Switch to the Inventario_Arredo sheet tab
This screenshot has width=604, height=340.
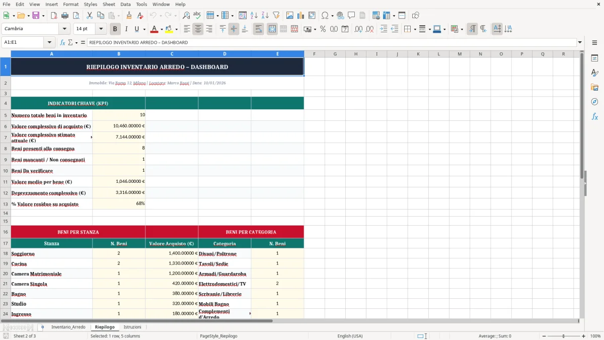pos(68,327)
